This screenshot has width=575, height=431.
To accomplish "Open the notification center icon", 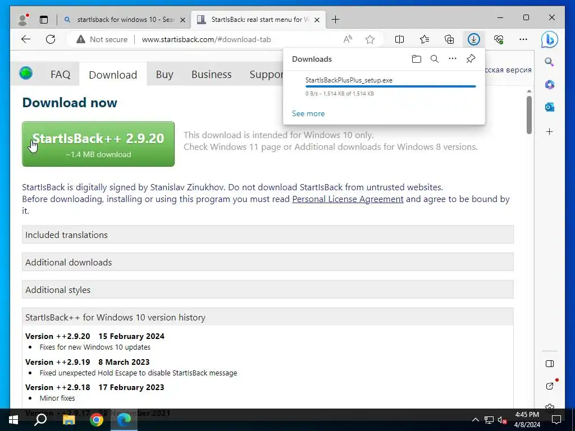I will pyautogui.click(x=556, y=420).
